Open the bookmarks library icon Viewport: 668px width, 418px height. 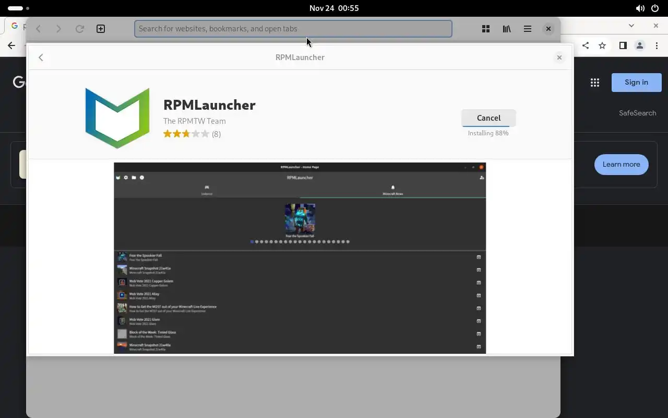pyautogui.click(x=507, y=29)
